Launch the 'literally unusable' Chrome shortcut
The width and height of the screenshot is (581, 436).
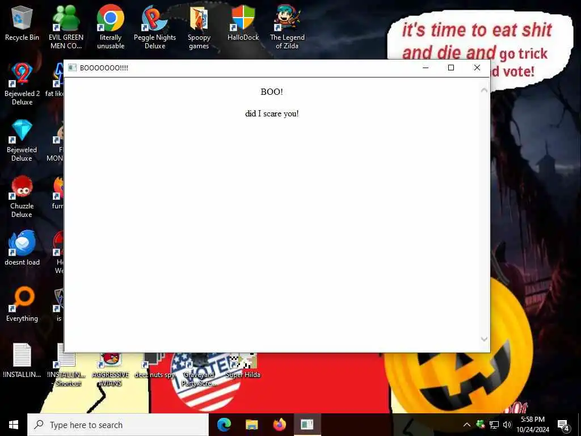[111, 27]
